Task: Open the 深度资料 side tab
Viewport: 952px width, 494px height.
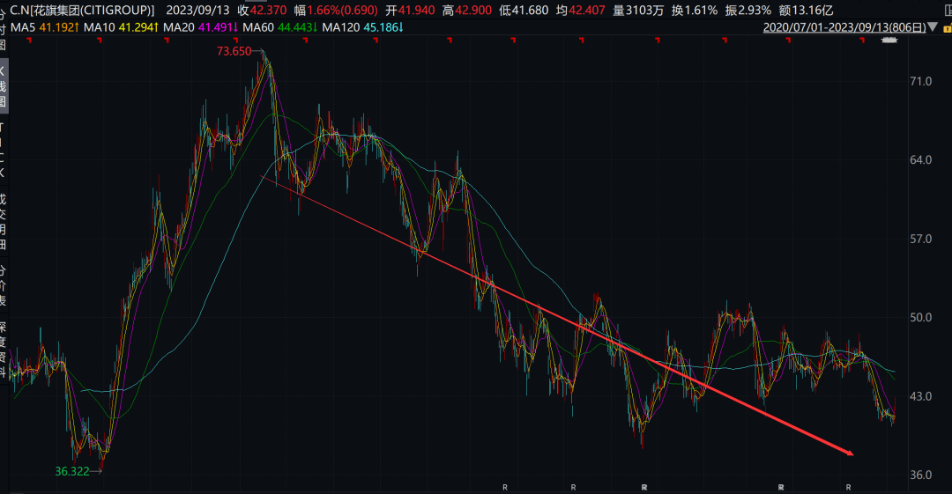Action: (x=3, y=349)
